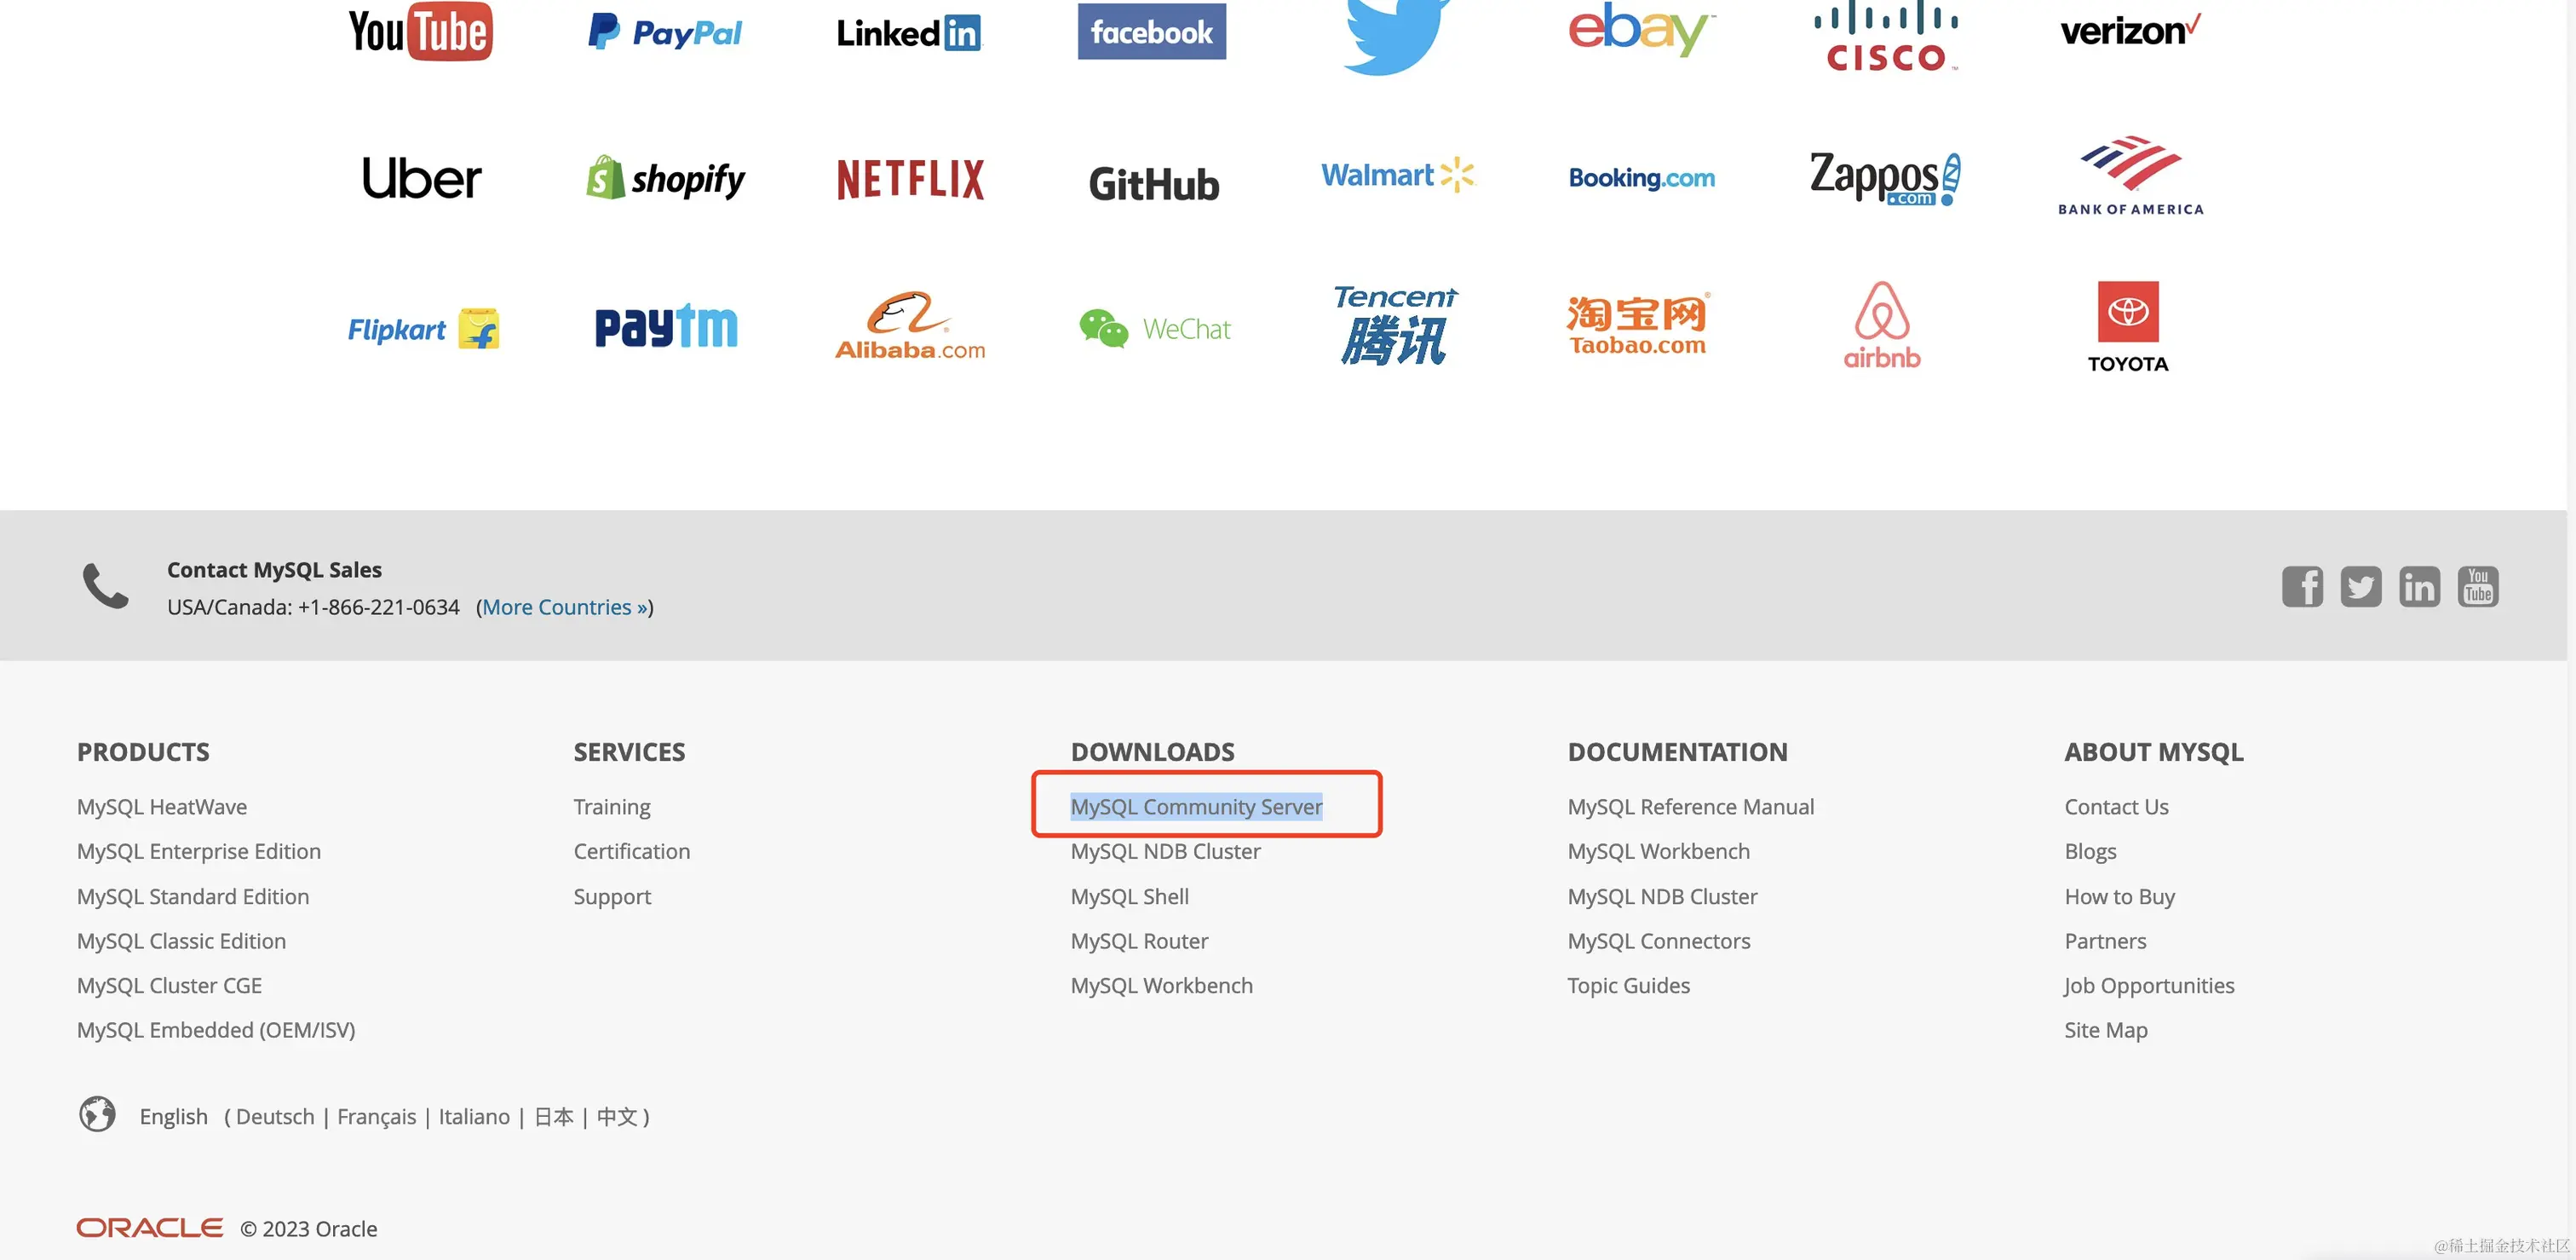
Task: Go to Certification under Services
Action: [632, 851]
